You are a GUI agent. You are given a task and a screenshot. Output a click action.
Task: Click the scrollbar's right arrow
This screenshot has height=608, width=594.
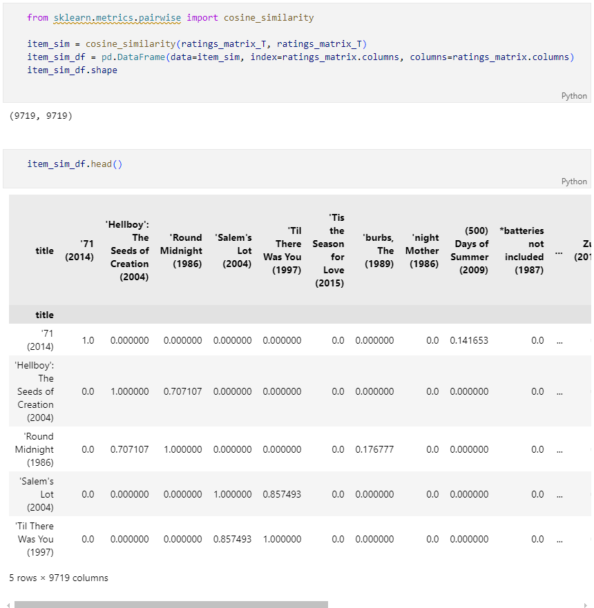click(586, 605)
